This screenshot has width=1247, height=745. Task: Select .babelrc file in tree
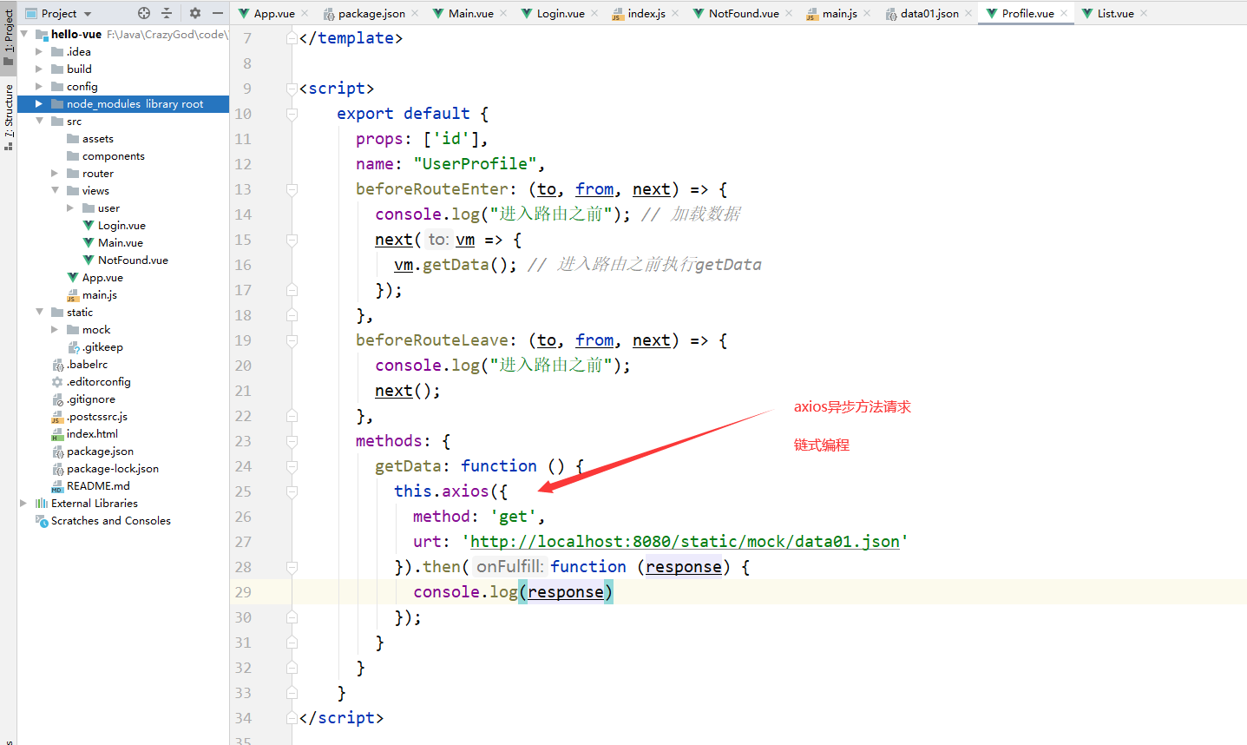pos(80,365)
